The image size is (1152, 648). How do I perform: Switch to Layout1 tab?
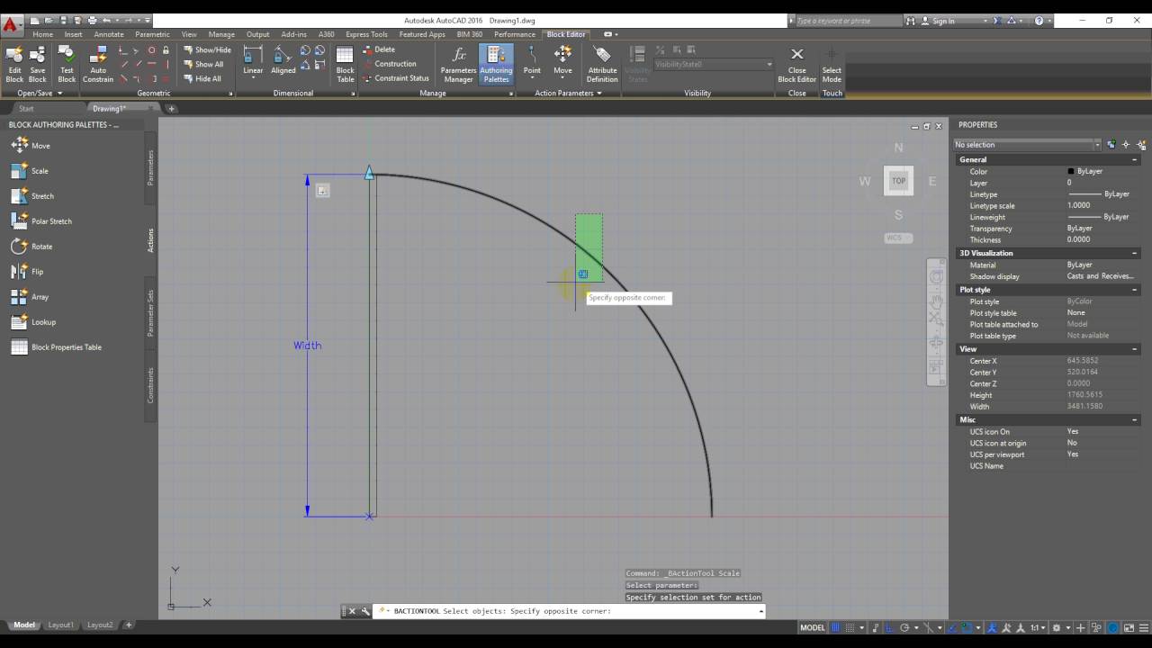(60, 625)
